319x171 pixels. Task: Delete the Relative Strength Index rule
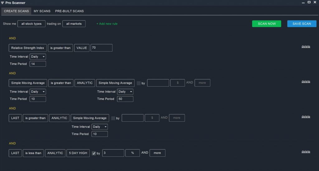(306, 47)
